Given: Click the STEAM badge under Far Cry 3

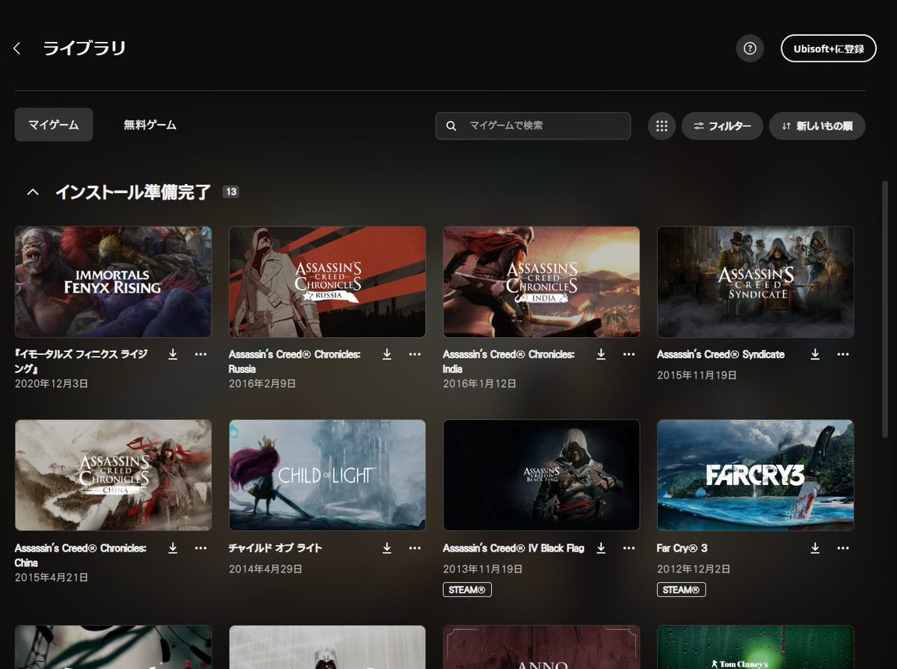Looking at the screenshot, I should (681, 590).
